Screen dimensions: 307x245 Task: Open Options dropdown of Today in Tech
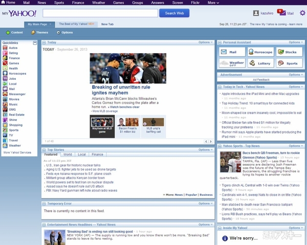click(x=296, y=86)
